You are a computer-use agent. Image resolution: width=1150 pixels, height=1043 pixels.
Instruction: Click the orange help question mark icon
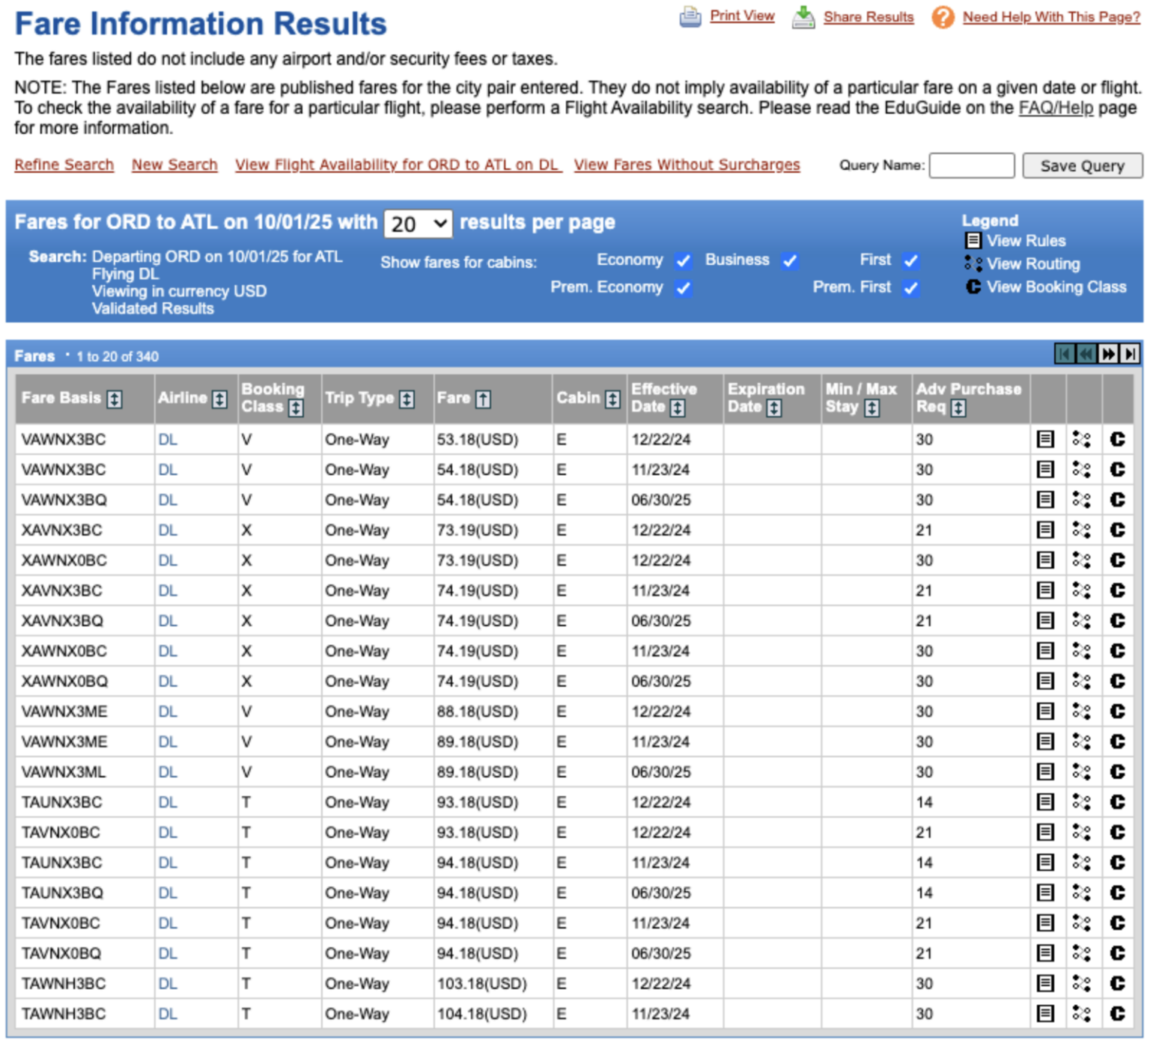[943, 16]
